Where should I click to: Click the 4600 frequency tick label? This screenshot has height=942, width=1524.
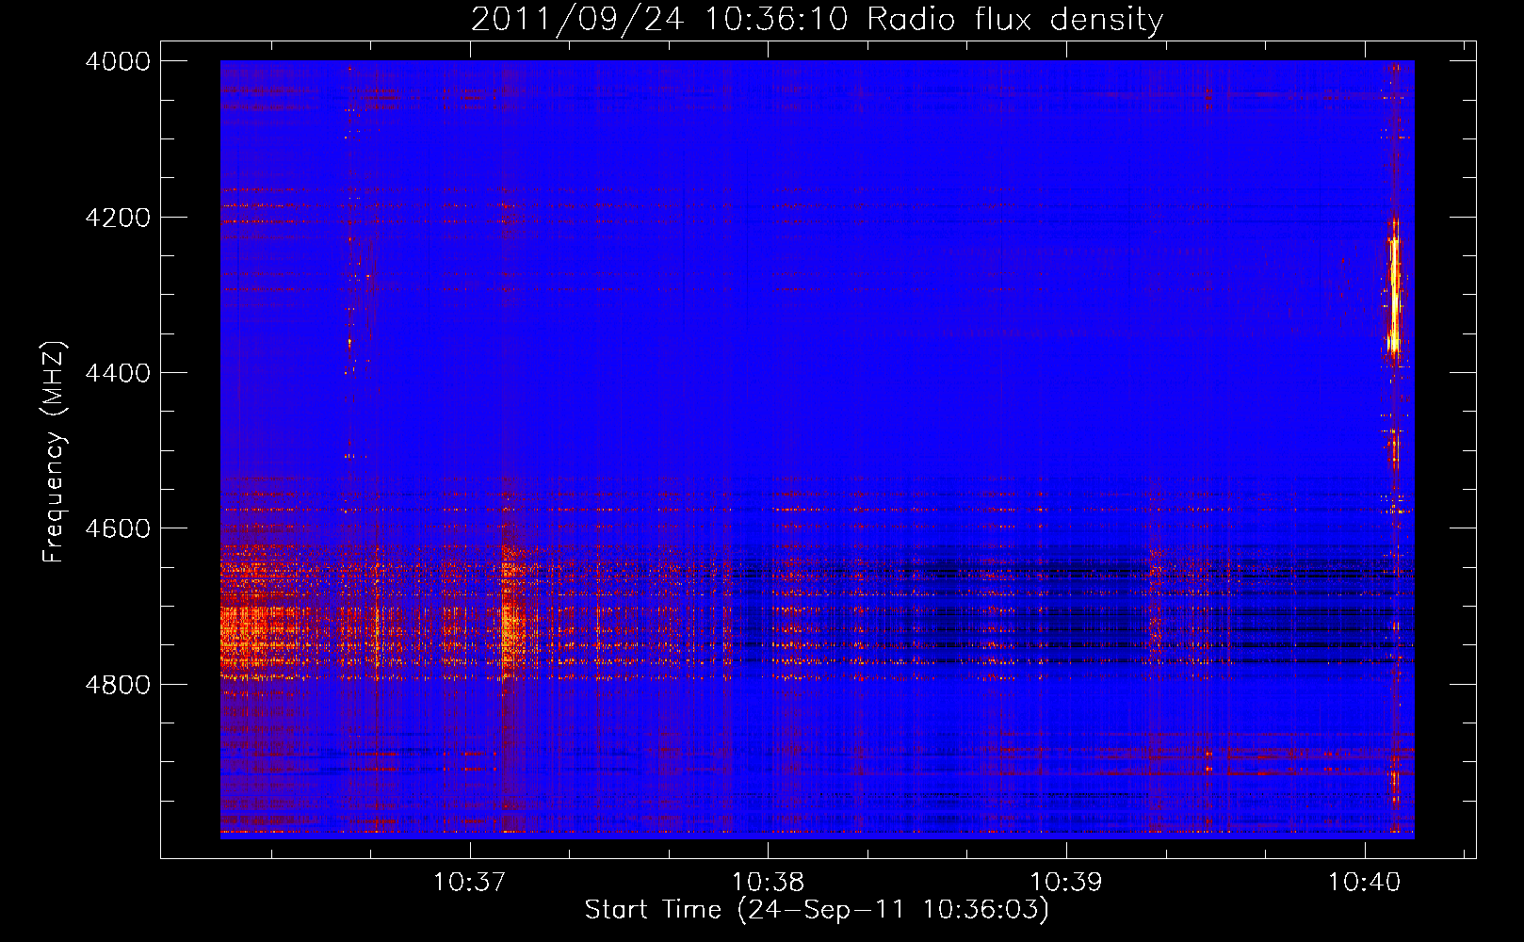(118, 528)
